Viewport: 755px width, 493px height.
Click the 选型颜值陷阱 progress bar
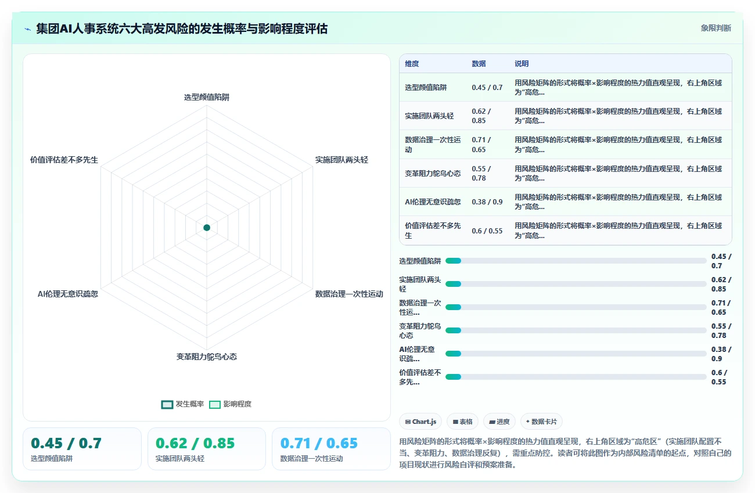[576, 261]
